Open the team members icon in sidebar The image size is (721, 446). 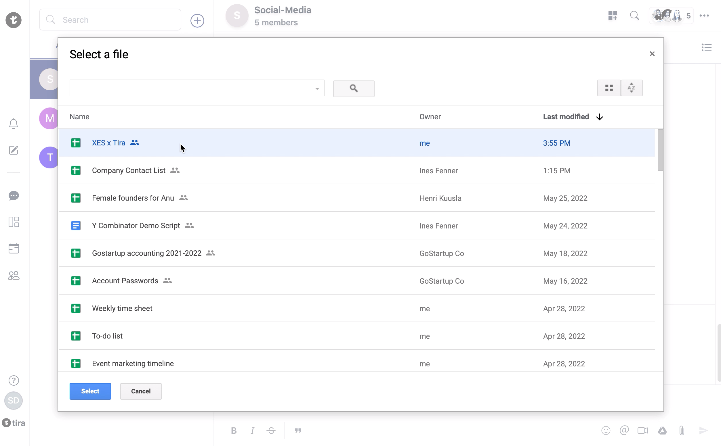click(14, 276)
